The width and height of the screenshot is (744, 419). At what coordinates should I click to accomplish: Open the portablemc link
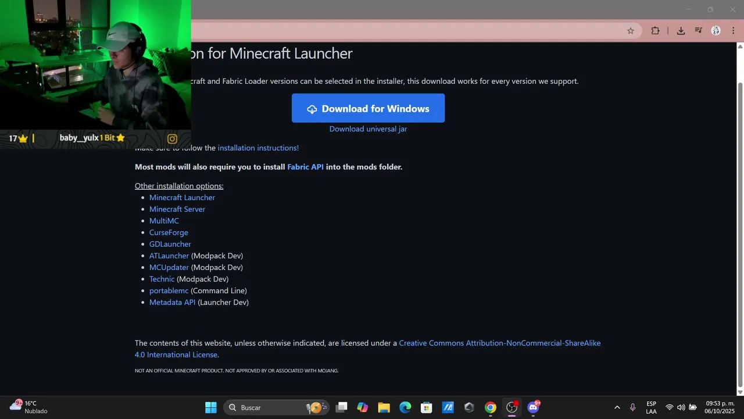[x=169, y=290]
